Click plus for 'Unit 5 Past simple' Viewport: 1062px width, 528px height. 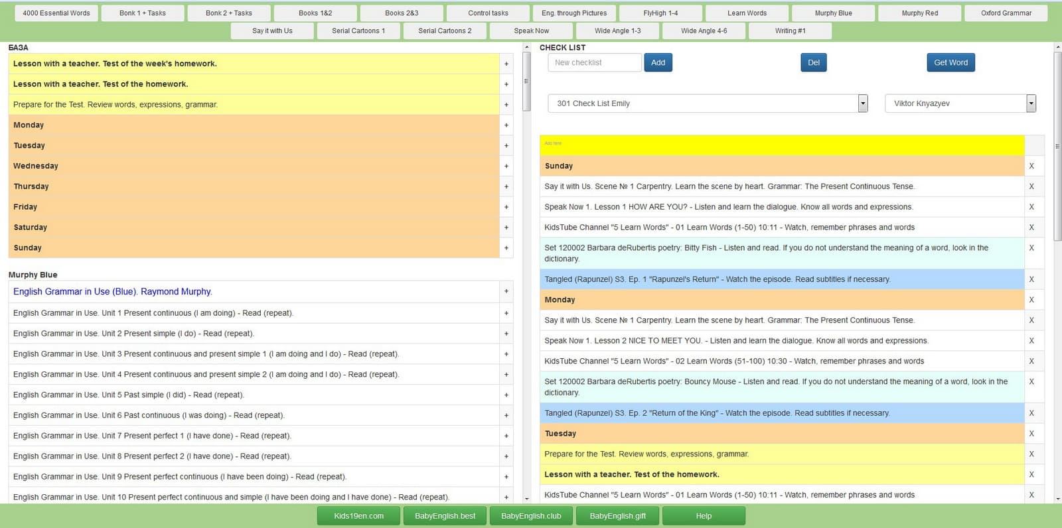click(506, 395)
